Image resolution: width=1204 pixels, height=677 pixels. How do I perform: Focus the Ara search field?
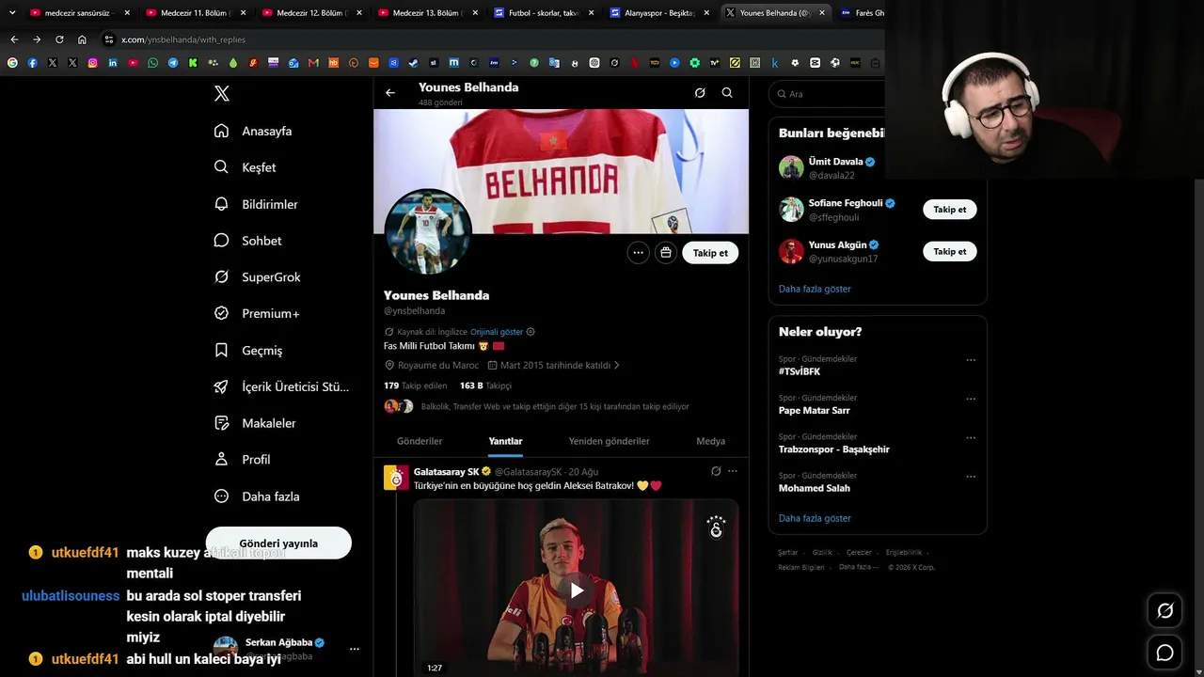tap(826, 94)
